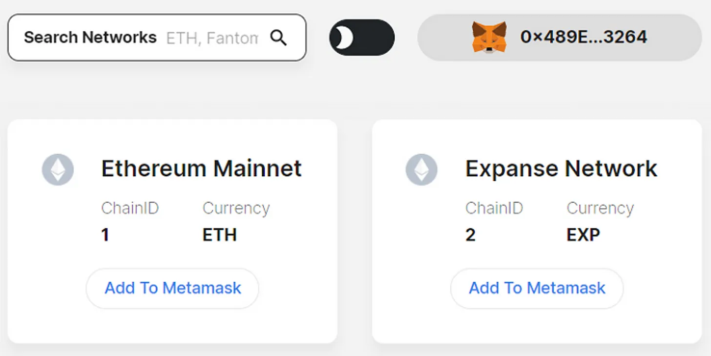This screenshot has height=356, width=711.
Task: Click the Currency label on Expanse Network card
Action: 600,209
